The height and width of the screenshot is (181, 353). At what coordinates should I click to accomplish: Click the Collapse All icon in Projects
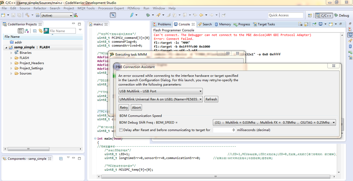pos(35,31)
